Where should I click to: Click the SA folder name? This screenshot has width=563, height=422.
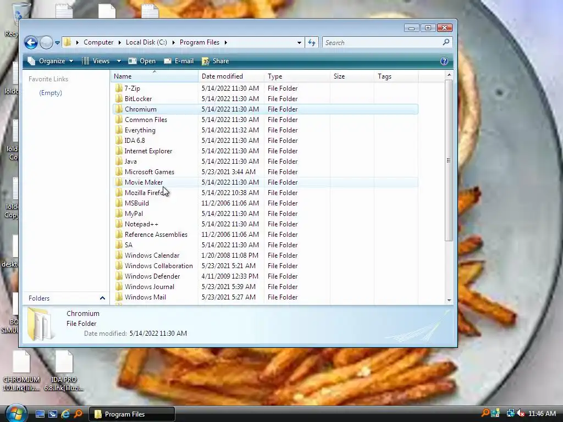129,245
